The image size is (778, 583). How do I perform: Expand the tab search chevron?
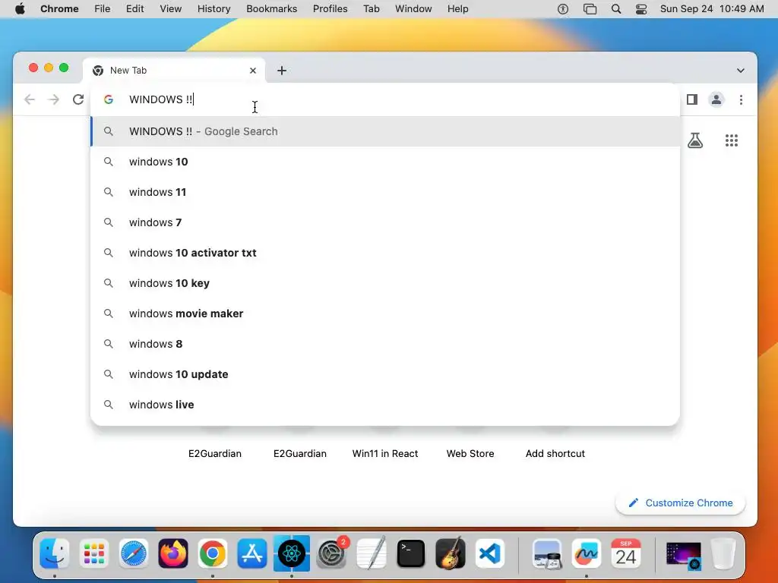740,71
